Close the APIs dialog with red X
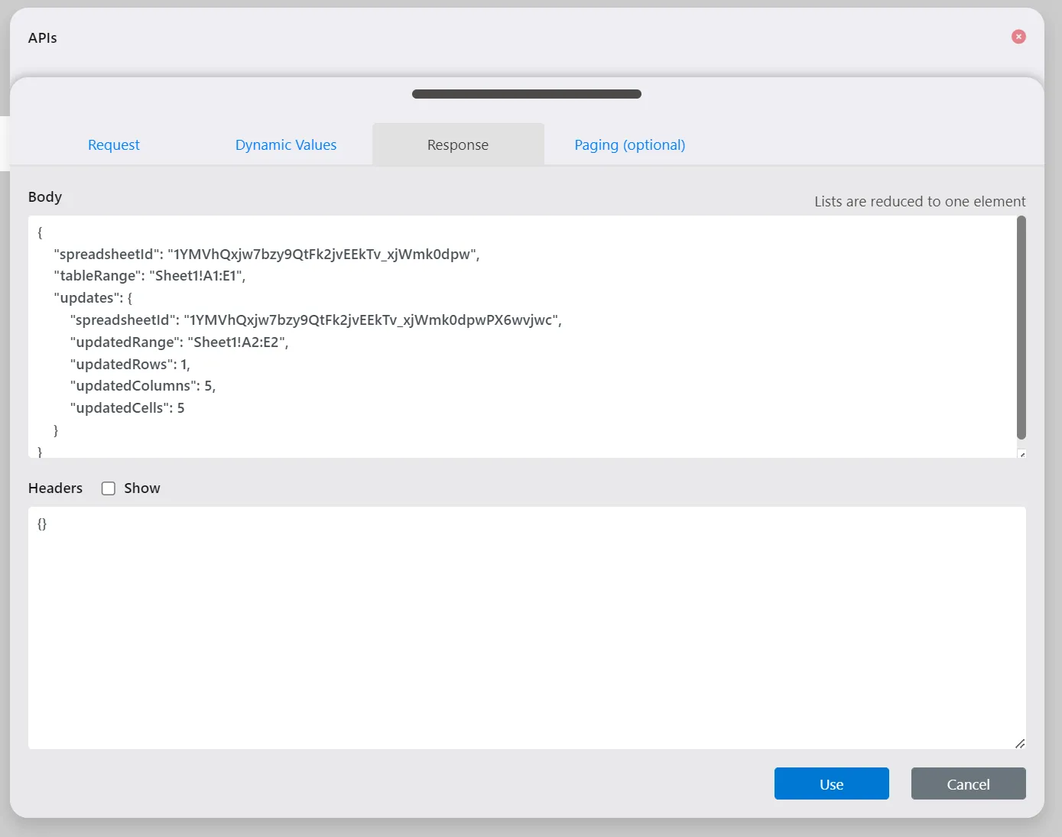1062x837 pixels. (1018, 37)
